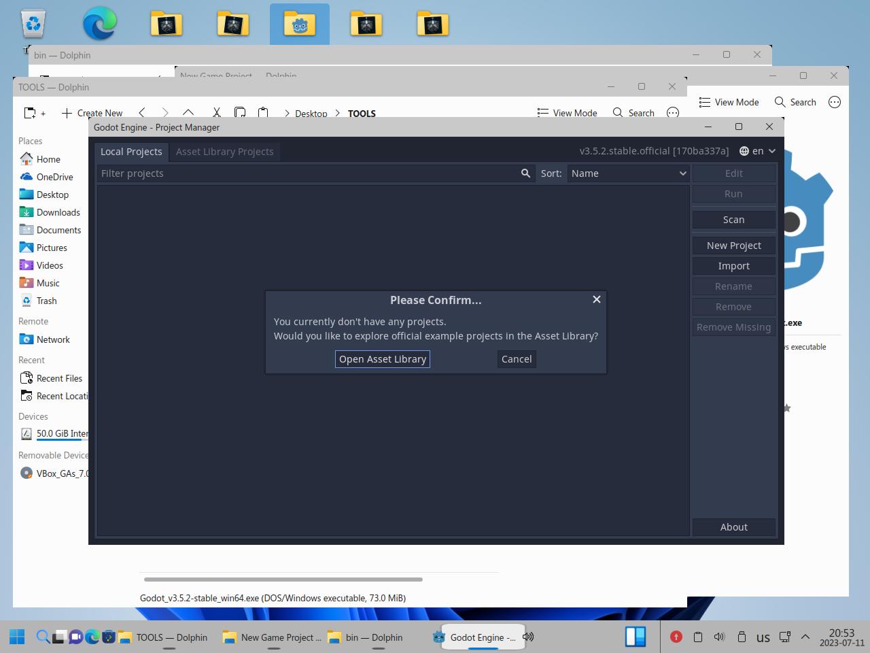
Task: Open the Recycle Bin desktop icon
Action: pyautogui.click(x=33, y=24)
